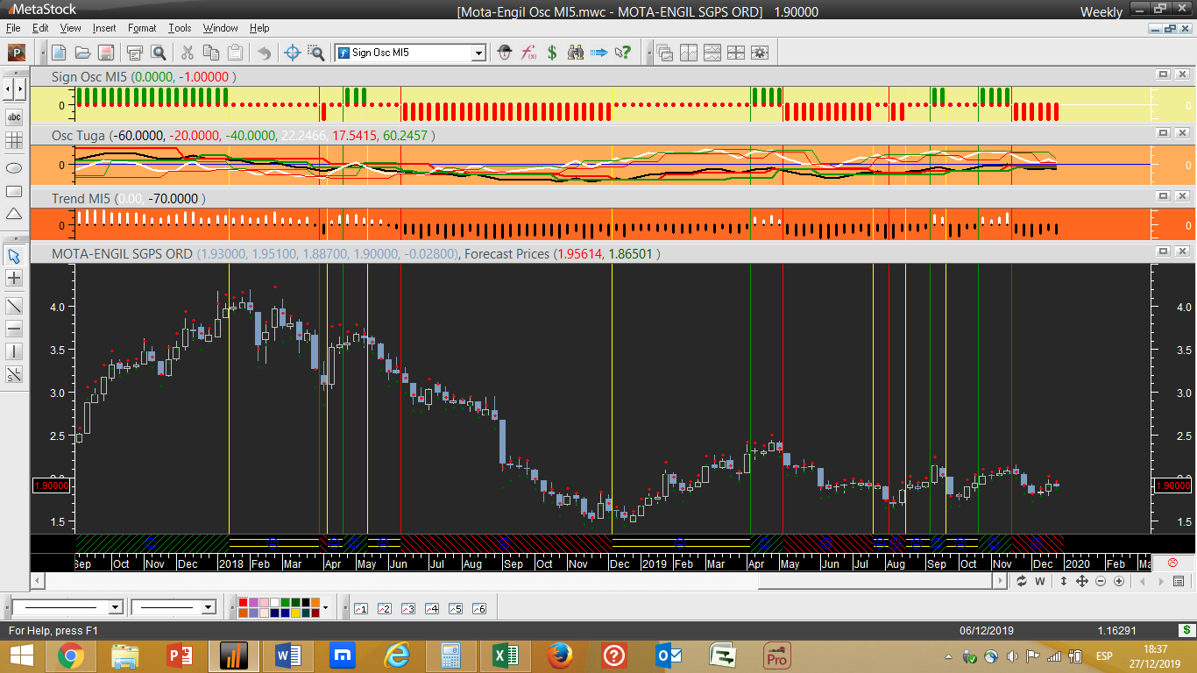Toggle the weekly periodicity W button
The height and width of the screenshot is (673, 1197).
point(1040,581)
